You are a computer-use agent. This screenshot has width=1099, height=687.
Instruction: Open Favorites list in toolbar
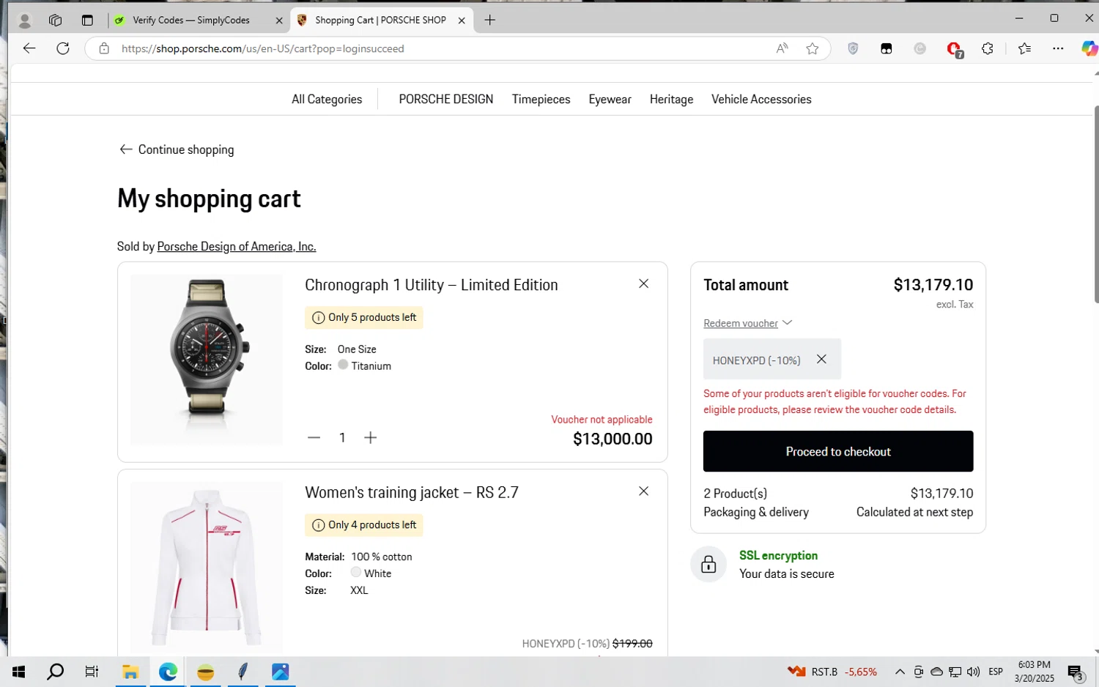(x=1024, y=48)
